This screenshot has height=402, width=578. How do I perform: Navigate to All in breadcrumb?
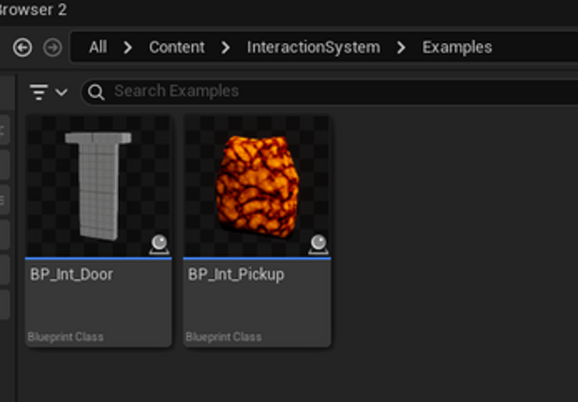97,48
